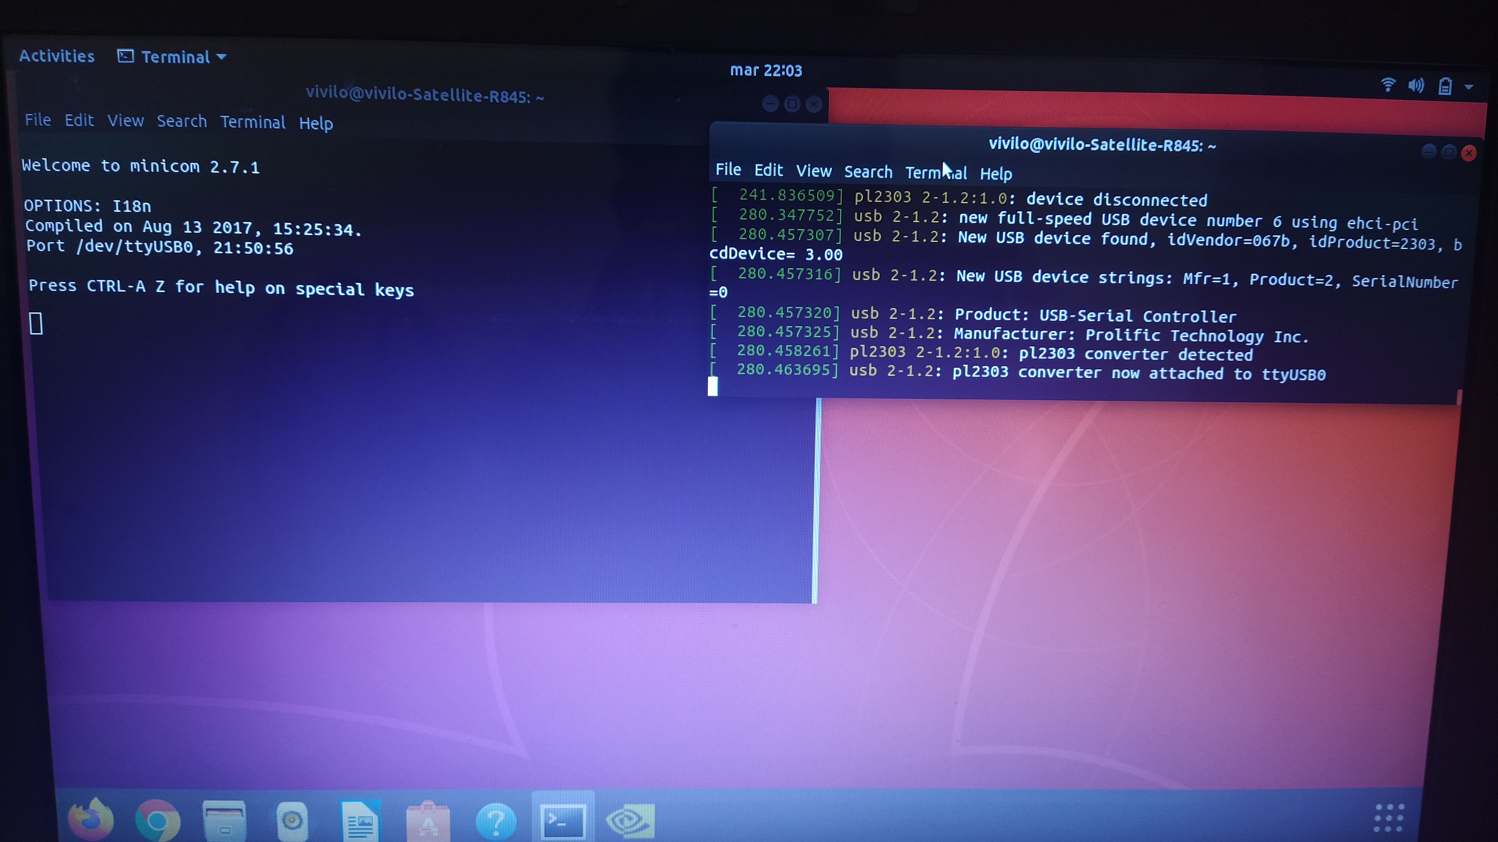Launch LibreOffice Writer from the dock
The height and width of the screenshot is (842, 1498).
(360, 821)
